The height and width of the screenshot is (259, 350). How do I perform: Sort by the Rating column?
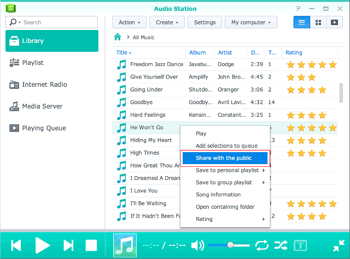coord(310,53)
